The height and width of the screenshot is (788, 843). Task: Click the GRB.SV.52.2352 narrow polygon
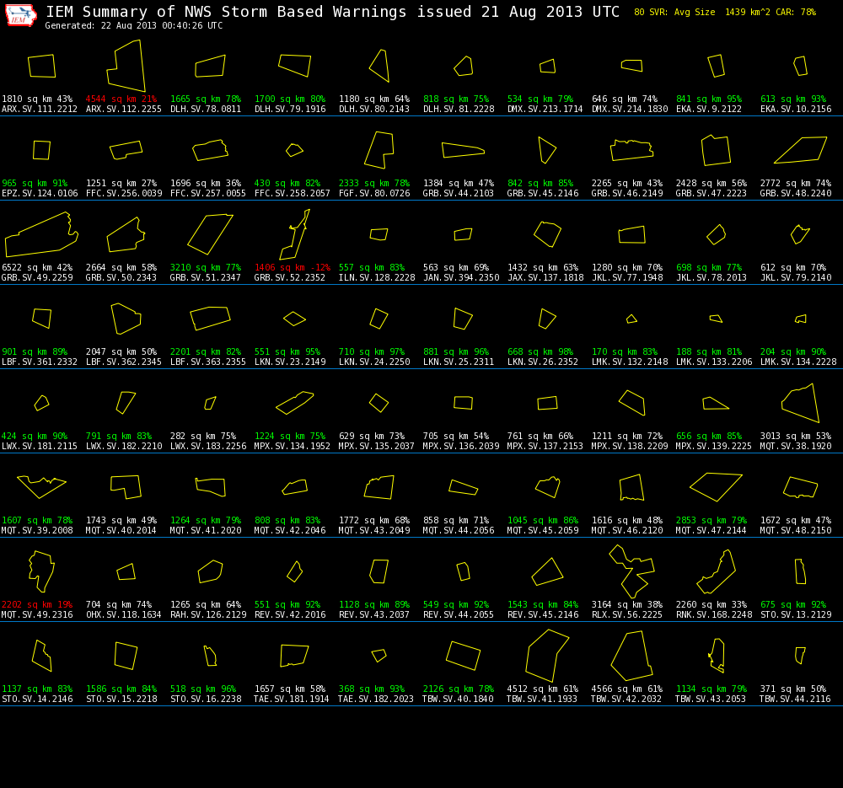coord(294,234)
